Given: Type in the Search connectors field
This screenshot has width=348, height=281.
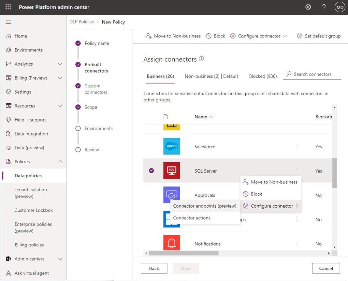Looking at the screenshot, I should click(x=312, y=74).
